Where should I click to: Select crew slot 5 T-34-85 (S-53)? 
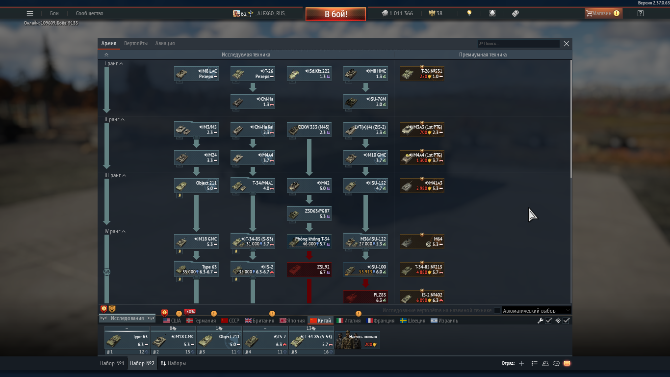[x=311, y=340]
